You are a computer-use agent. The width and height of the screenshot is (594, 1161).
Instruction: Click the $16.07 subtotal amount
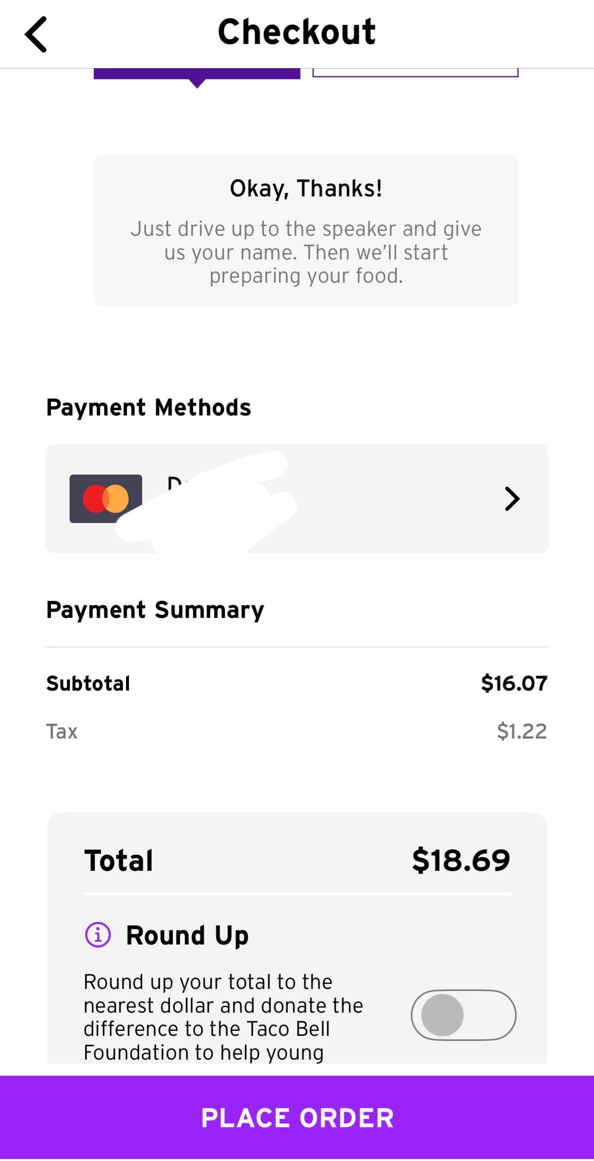[x=514, y=683]
